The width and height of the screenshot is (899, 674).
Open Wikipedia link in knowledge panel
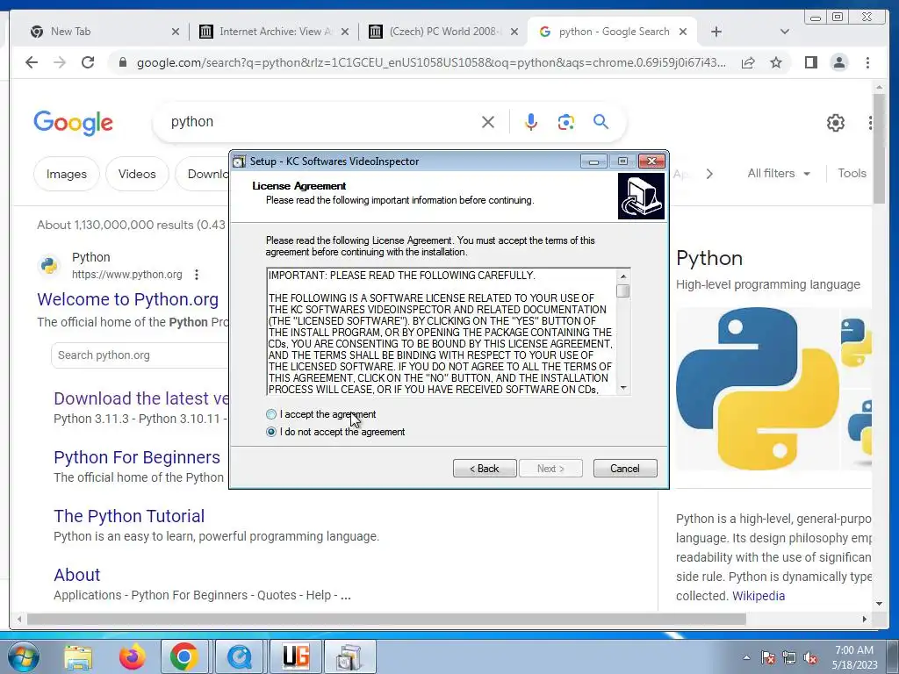[x=759, y=596]
